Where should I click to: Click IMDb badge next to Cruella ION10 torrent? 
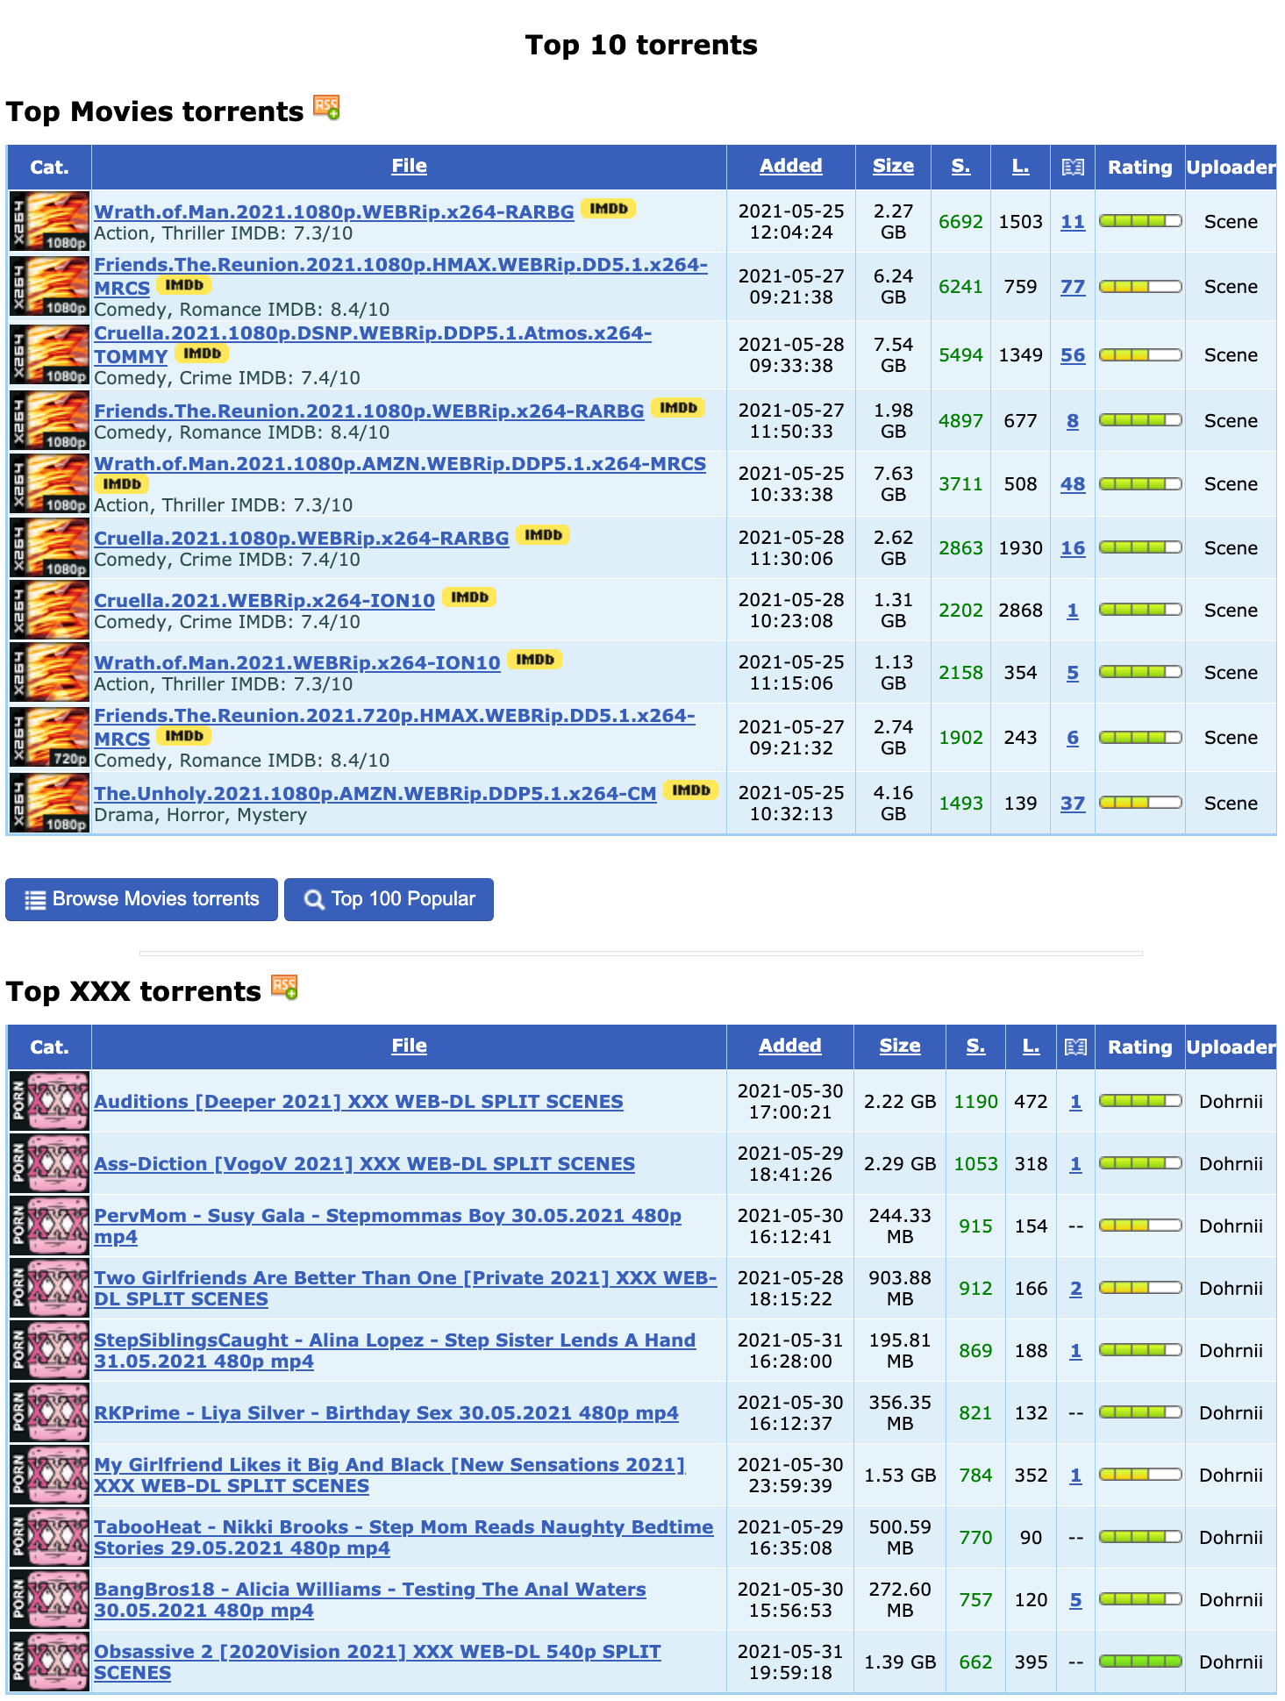click(x=469, y=597)
